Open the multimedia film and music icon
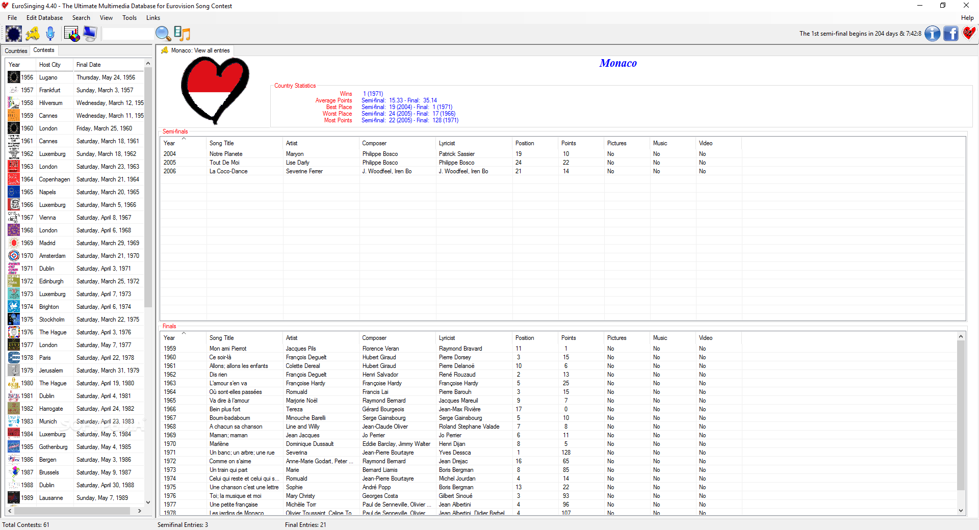This screenshot has height=530, width=979. click(182, 34)
